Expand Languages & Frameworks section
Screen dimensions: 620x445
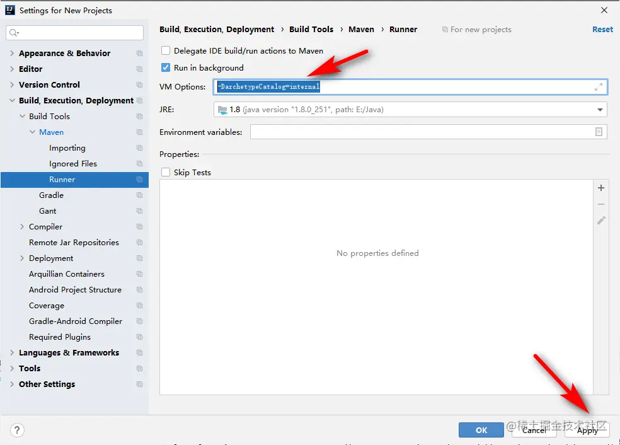pos(12,352)
